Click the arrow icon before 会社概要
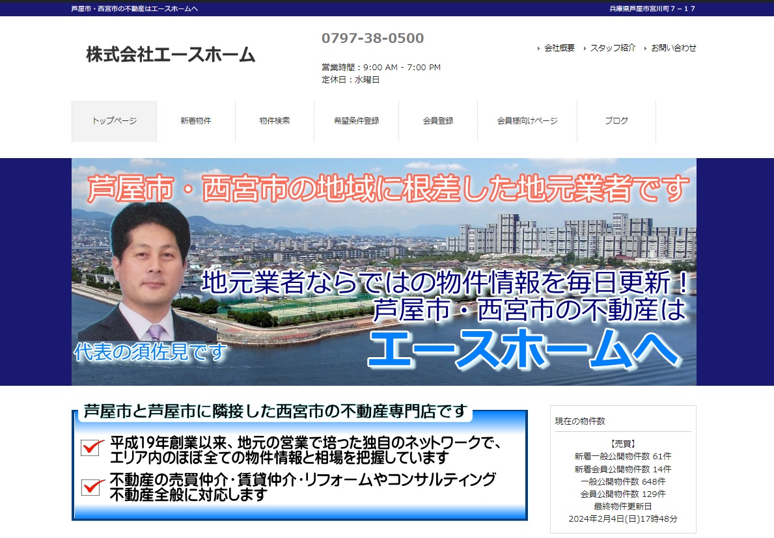This screenshot has width=774, height=538. pyautogui.click(x=538, y=48)
